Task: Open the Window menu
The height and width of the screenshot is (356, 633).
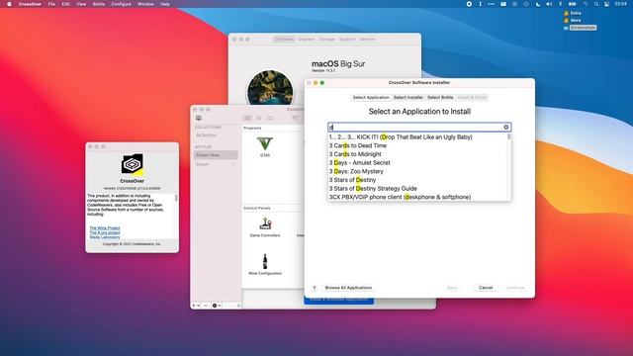Action: click(145, 4)
